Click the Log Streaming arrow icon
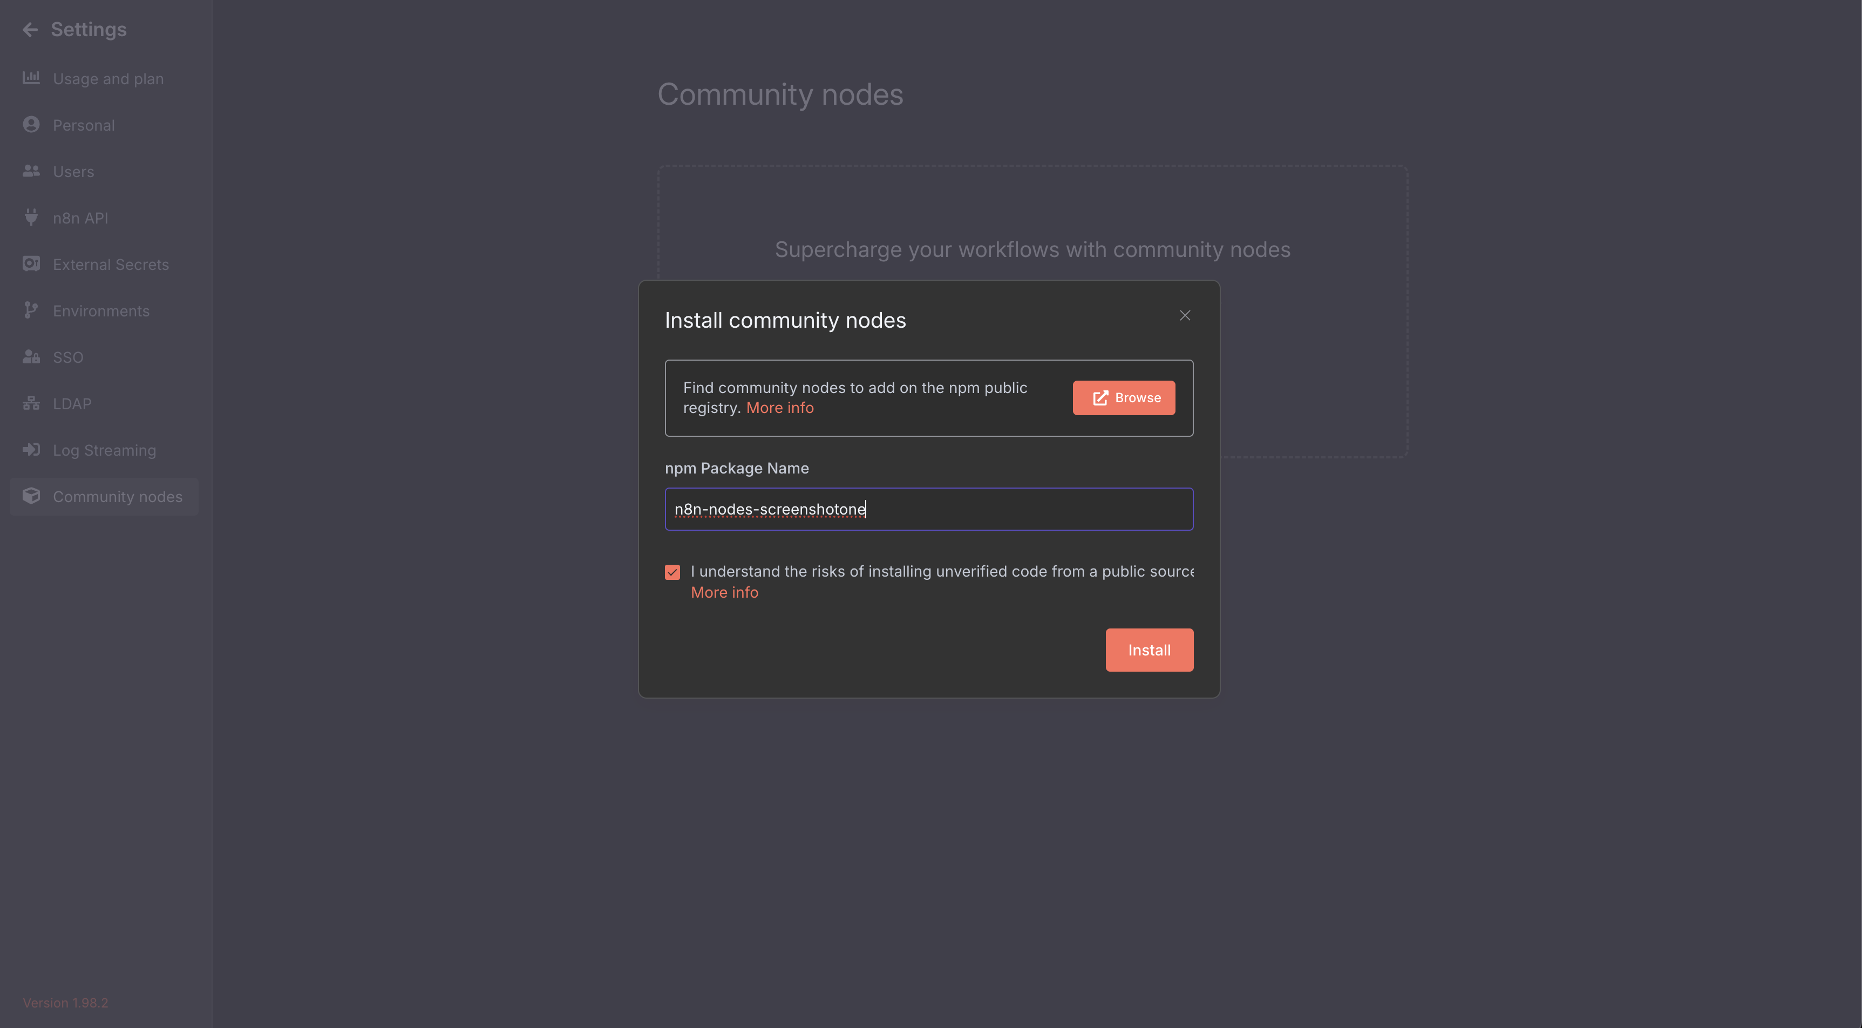The height and width of the screenshot is (1028, 1862). pyautogui.click(x=30, y=450)
